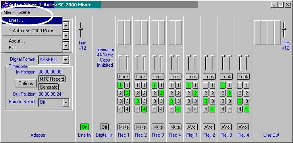The width and height of the screenshot is (293, 143).
Task: Toggle AVol for Play 2
Action: (x=209, y=127)
